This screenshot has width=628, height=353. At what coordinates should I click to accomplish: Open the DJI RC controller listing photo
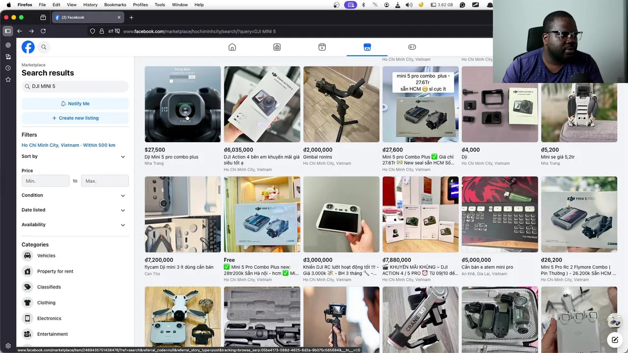tap(341, 214)
